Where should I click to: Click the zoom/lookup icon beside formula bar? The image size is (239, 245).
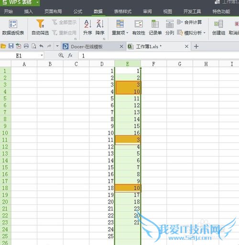61,56
